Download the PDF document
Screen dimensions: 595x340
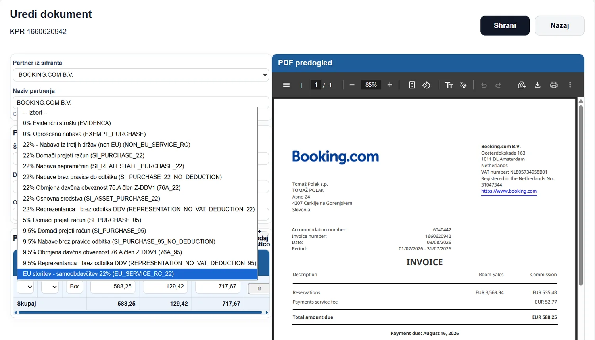click(538, 85)
